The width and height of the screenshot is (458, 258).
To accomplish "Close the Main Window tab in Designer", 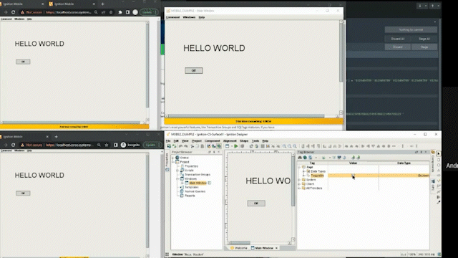I will tap(277, 248).
